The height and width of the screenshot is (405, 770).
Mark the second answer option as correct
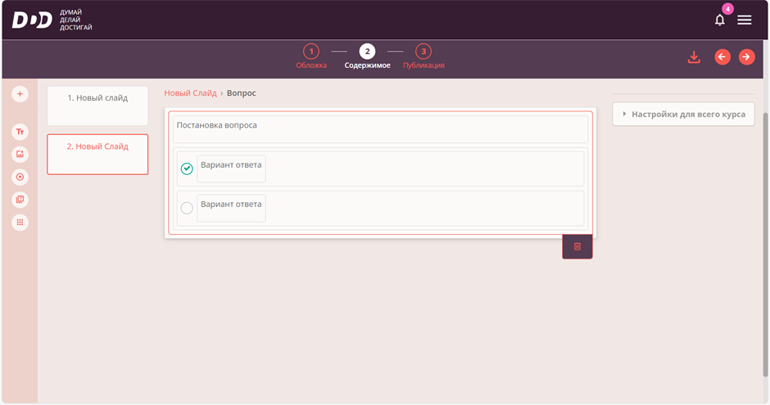(187, 208)
